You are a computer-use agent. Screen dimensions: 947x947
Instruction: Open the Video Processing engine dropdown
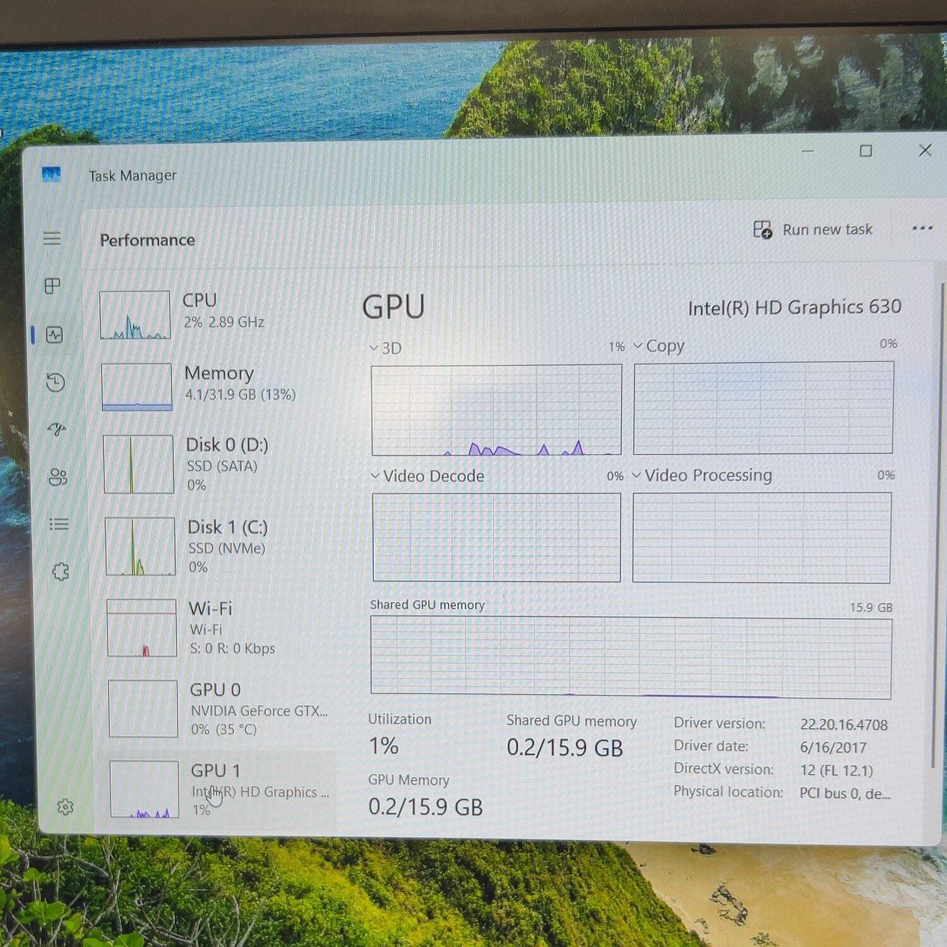pyautogui.click(x=702, y=475)
